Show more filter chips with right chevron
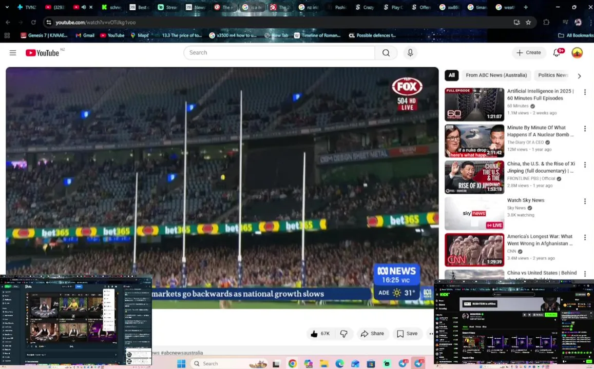 coord(579,76)
